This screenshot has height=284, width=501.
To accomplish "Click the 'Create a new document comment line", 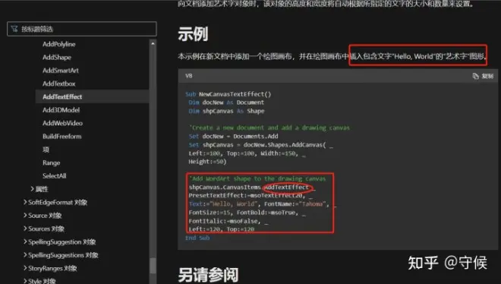I will tap(269, 128).
